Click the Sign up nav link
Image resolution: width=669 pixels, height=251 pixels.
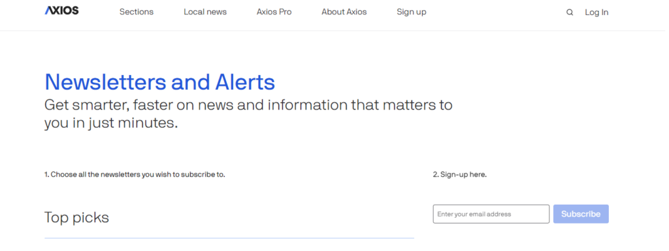click(x=412, y=12)
